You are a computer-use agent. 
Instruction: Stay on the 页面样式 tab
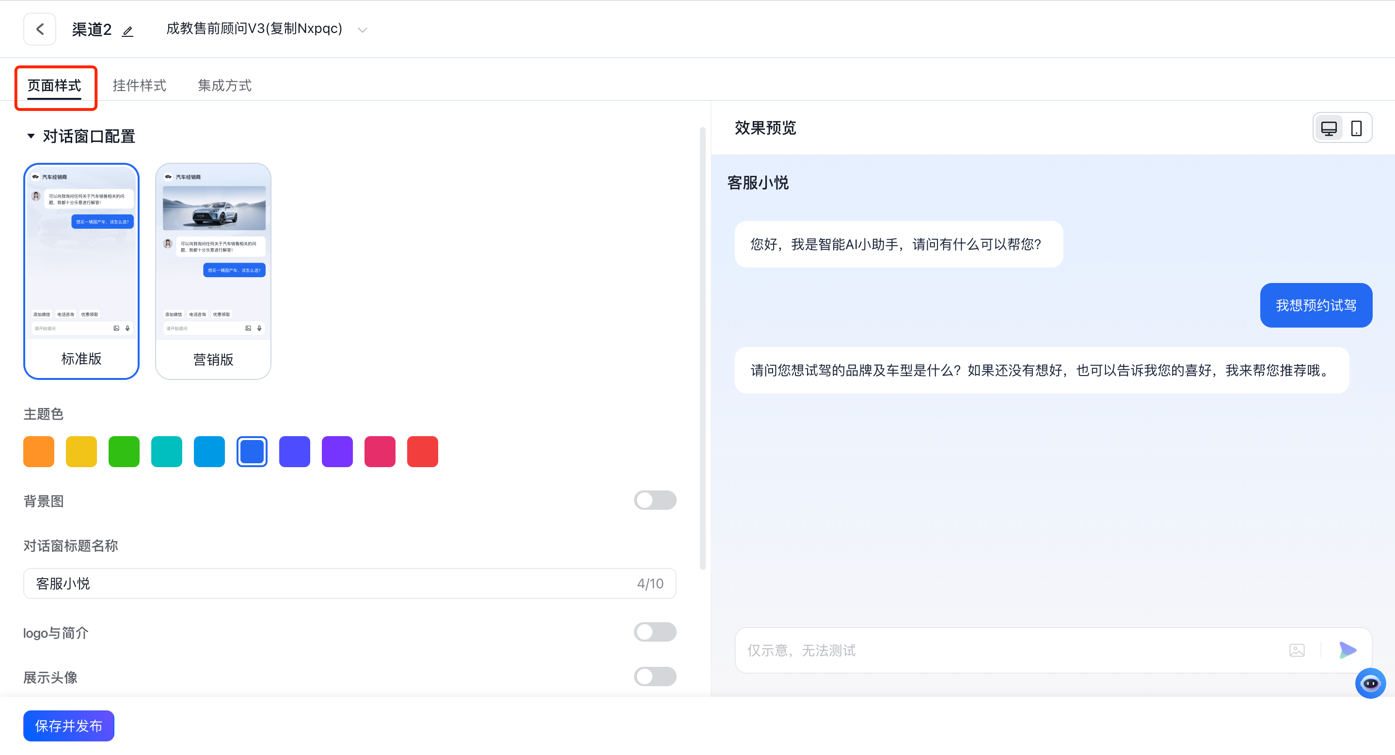[55, 85]
